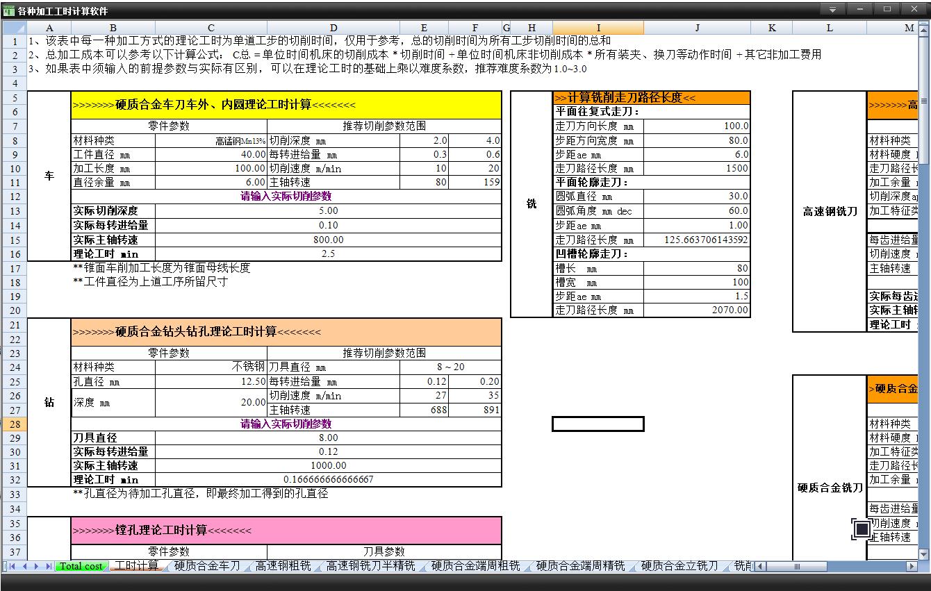The height and width of the screenshot is (591, 931).
Task: Click the material type cell 不锈钢
Action: [x=211, y=367]
